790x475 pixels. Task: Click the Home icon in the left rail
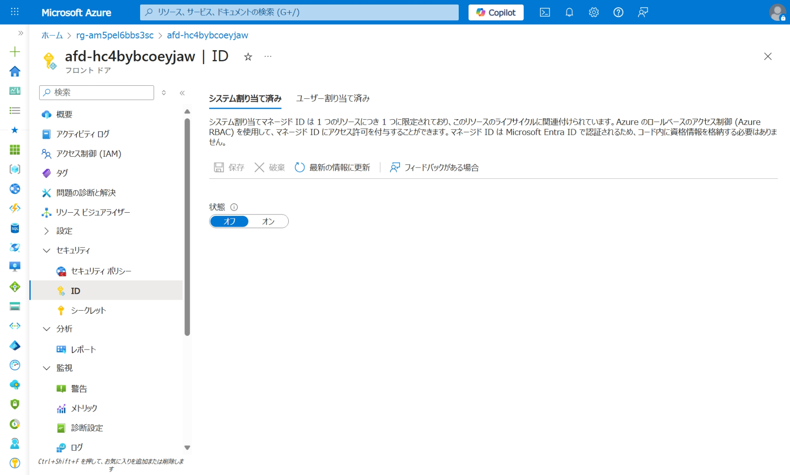[15, 71]
